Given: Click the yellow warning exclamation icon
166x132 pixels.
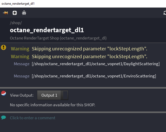Looking at the screenshot, I should coord(3,47).
